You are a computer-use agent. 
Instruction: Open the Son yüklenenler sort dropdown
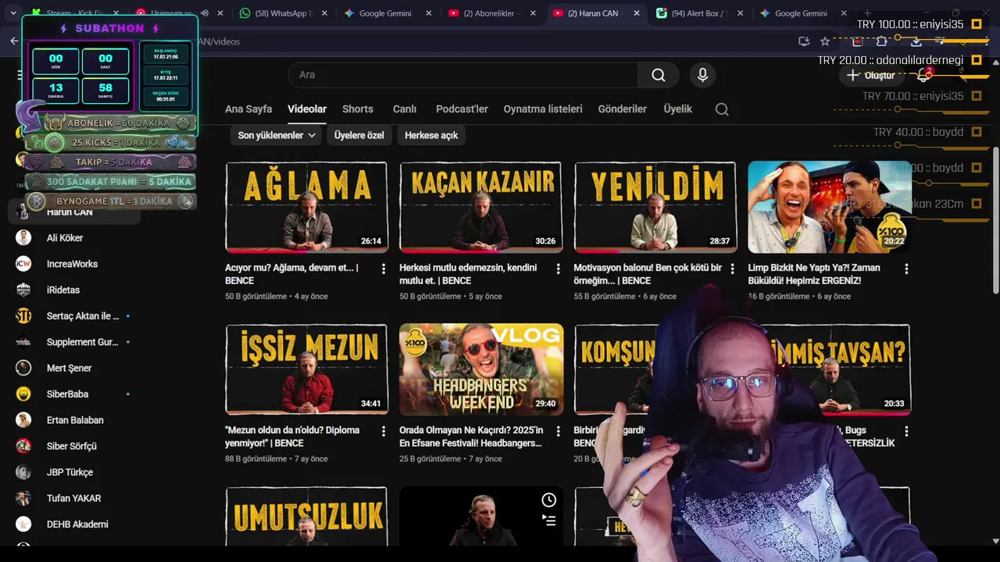pos(277,135)
